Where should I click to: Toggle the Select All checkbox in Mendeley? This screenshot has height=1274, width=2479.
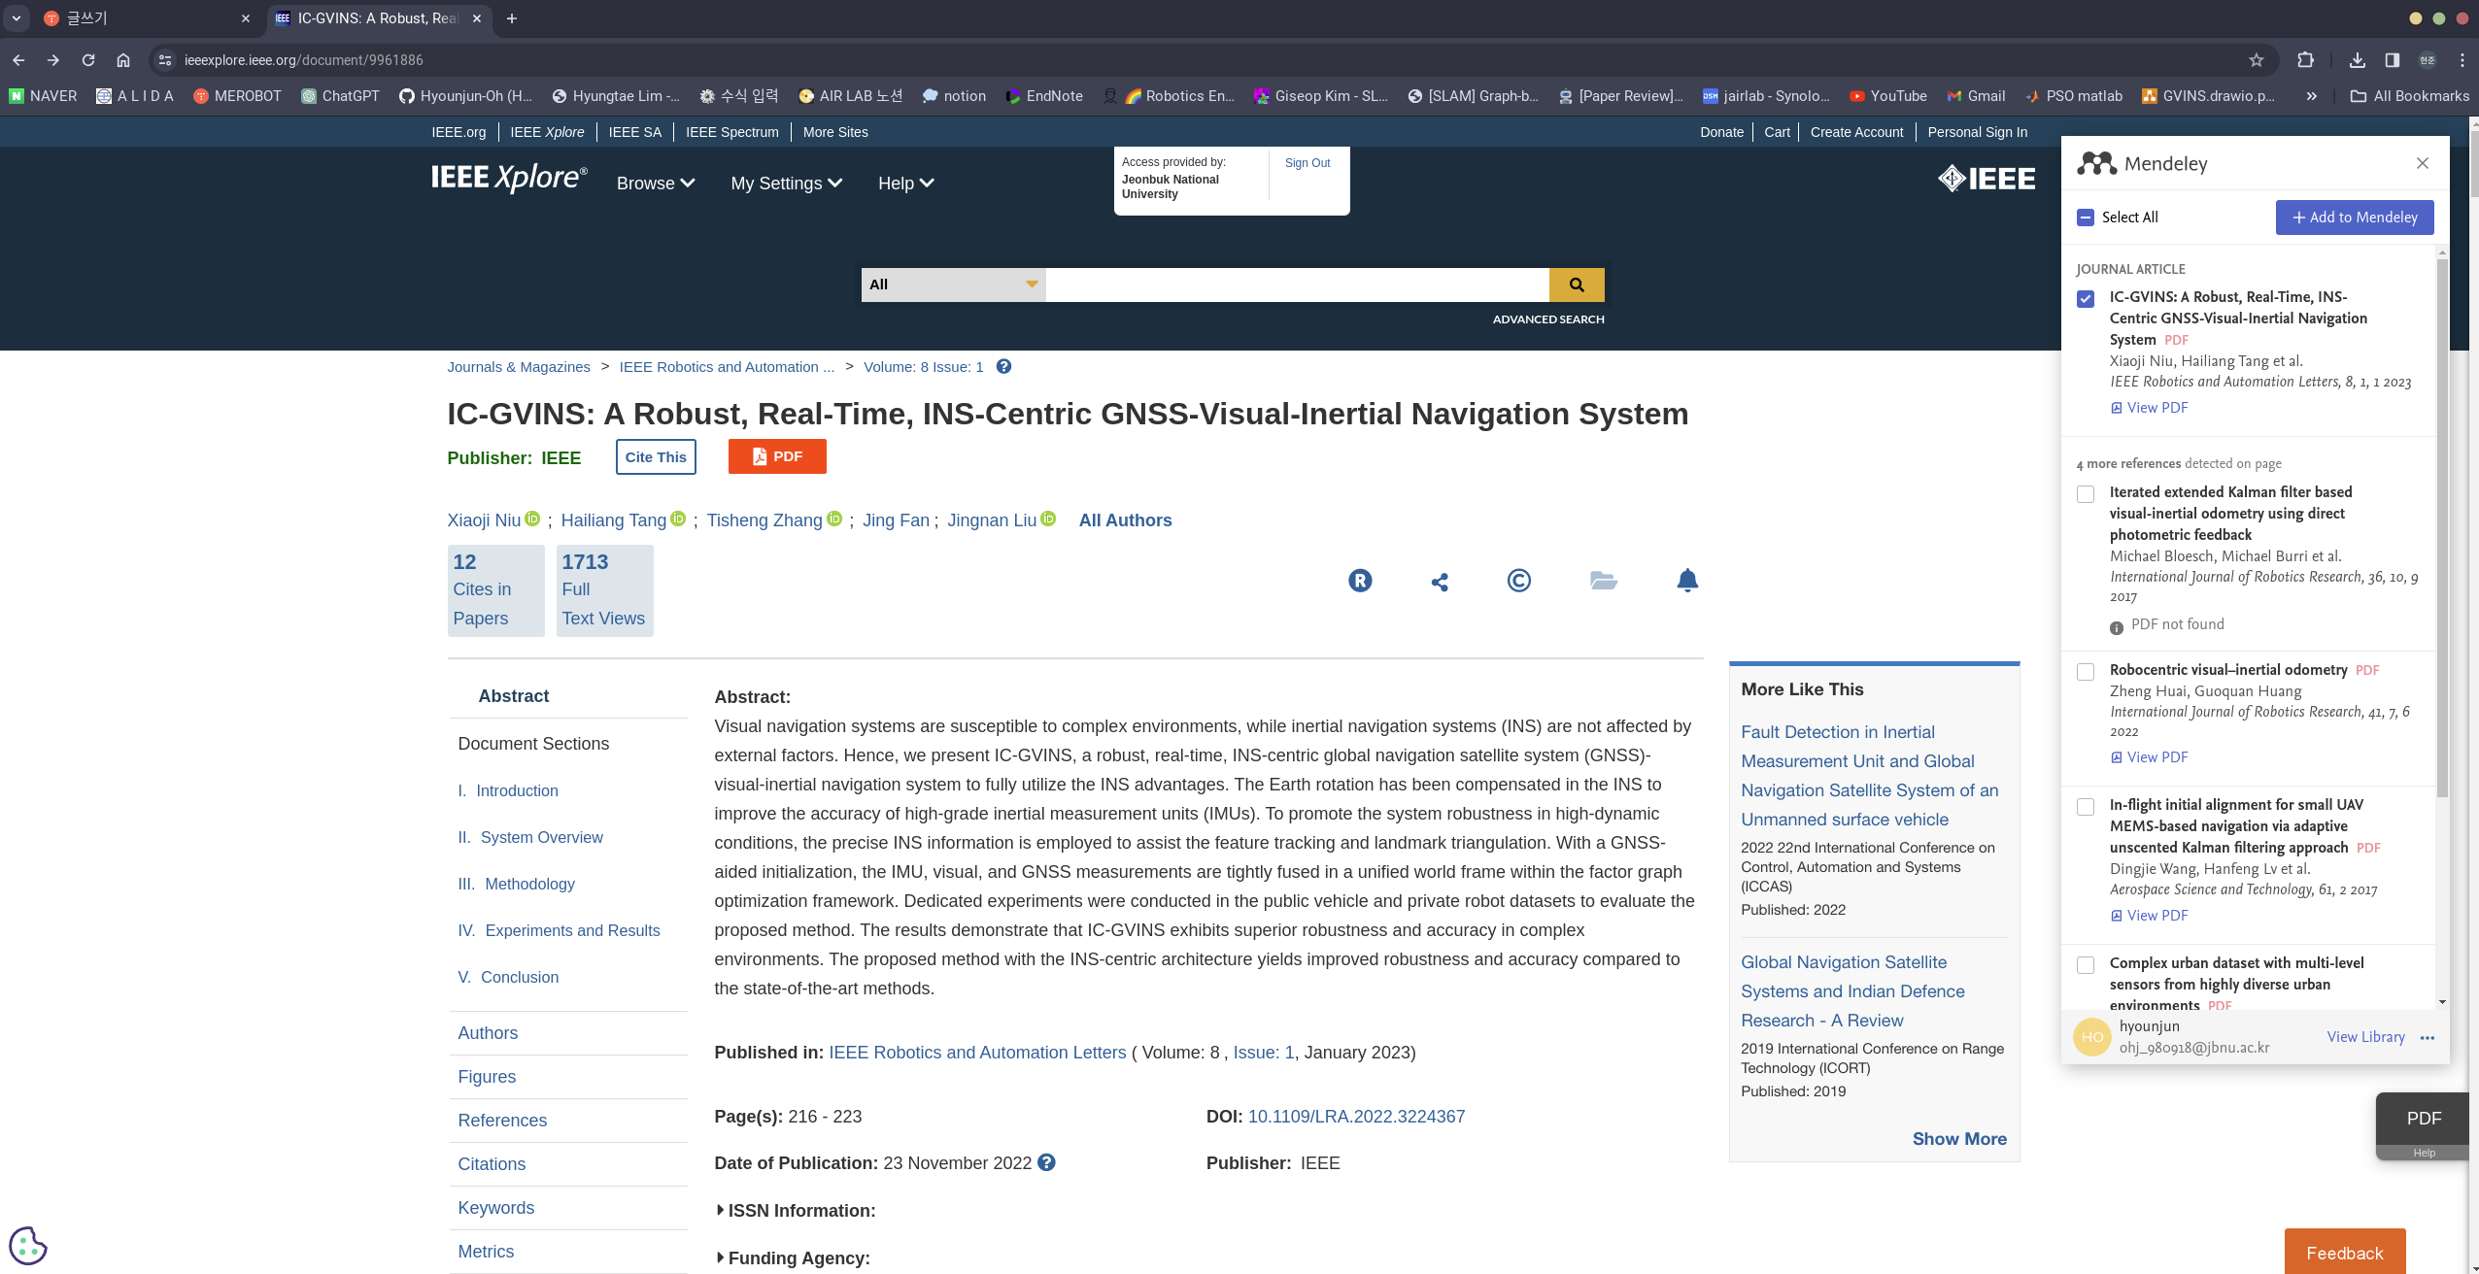click(x=2086, y=218)
